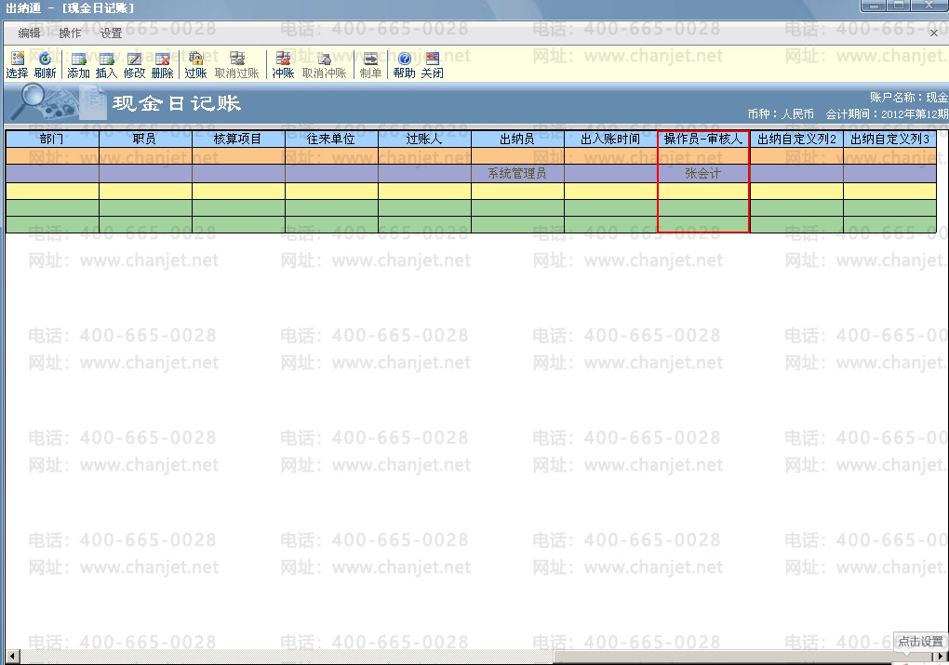Image resolution: width=949 pixels, height=665 pixels.
Task: Close the journal using 关闭 icon
Action: [x=432, y=65]
